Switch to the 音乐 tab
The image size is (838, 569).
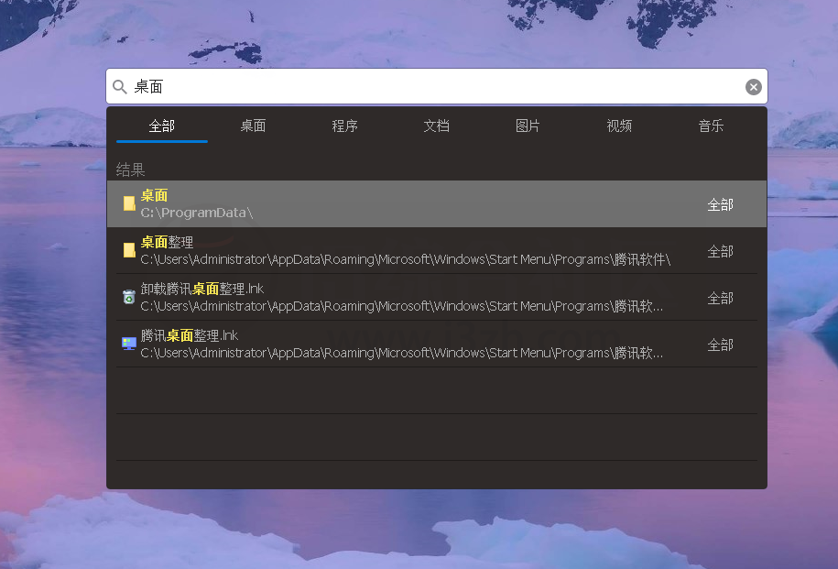click(711, 126)
